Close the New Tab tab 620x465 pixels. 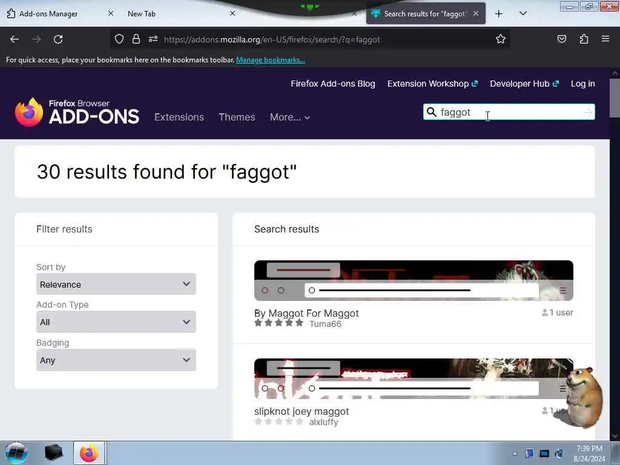(x=232, y=13)
